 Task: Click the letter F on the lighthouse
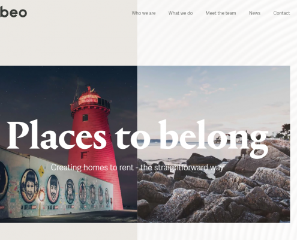click(85, 155)
